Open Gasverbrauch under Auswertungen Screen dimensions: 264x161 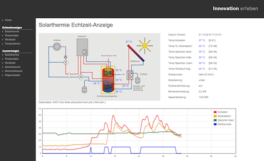tap(13, 67)
